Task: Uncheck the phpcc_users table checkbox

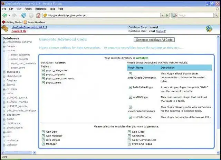Action: pyautogui.click(x=43, y=83)
